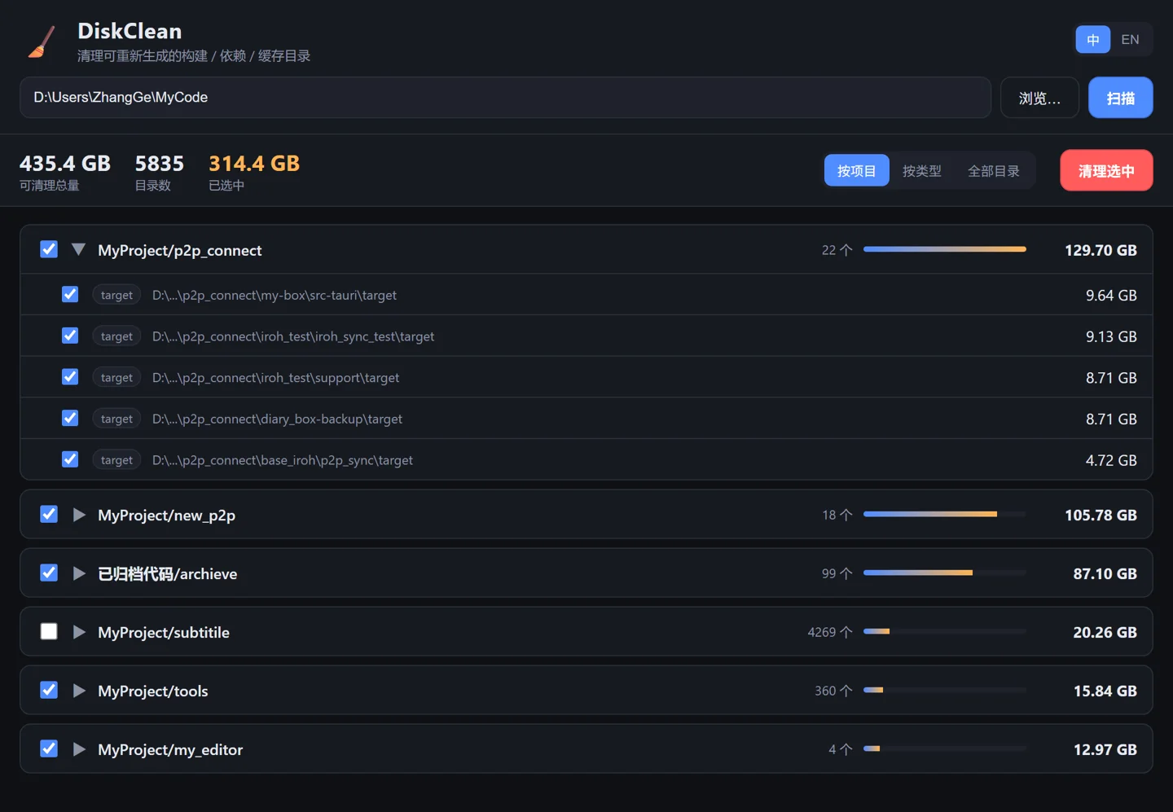Collapse the MyProject/p2p_connect group
Viewport: 1173px width, 812px height.
[x=78, y=249]
